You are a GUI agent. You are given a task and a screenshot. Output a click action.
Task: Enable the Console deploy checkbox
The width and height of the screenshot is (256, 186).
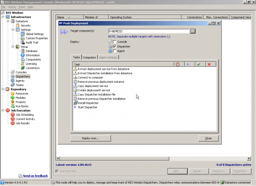click(114, 42)
